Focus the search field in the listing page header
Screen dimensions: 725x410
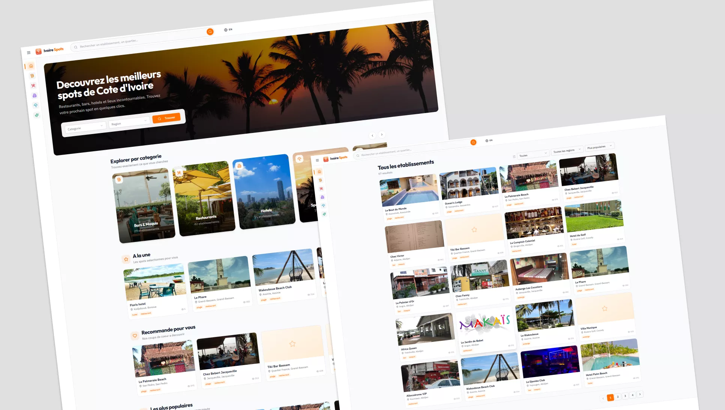(x=415, y=148)
